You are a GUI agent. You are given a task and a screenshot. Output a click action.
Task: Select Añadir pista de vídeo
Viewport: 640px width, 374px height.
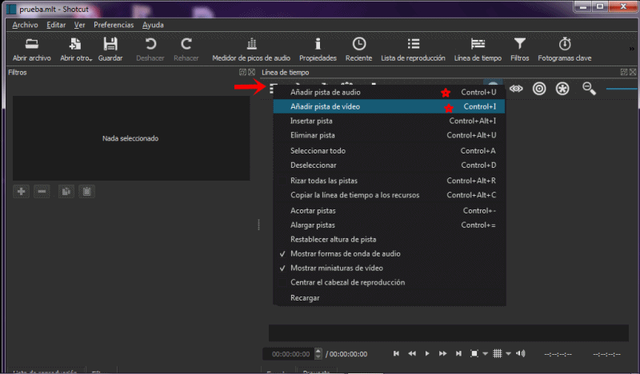pyautogui.click(x=390, y=106)
